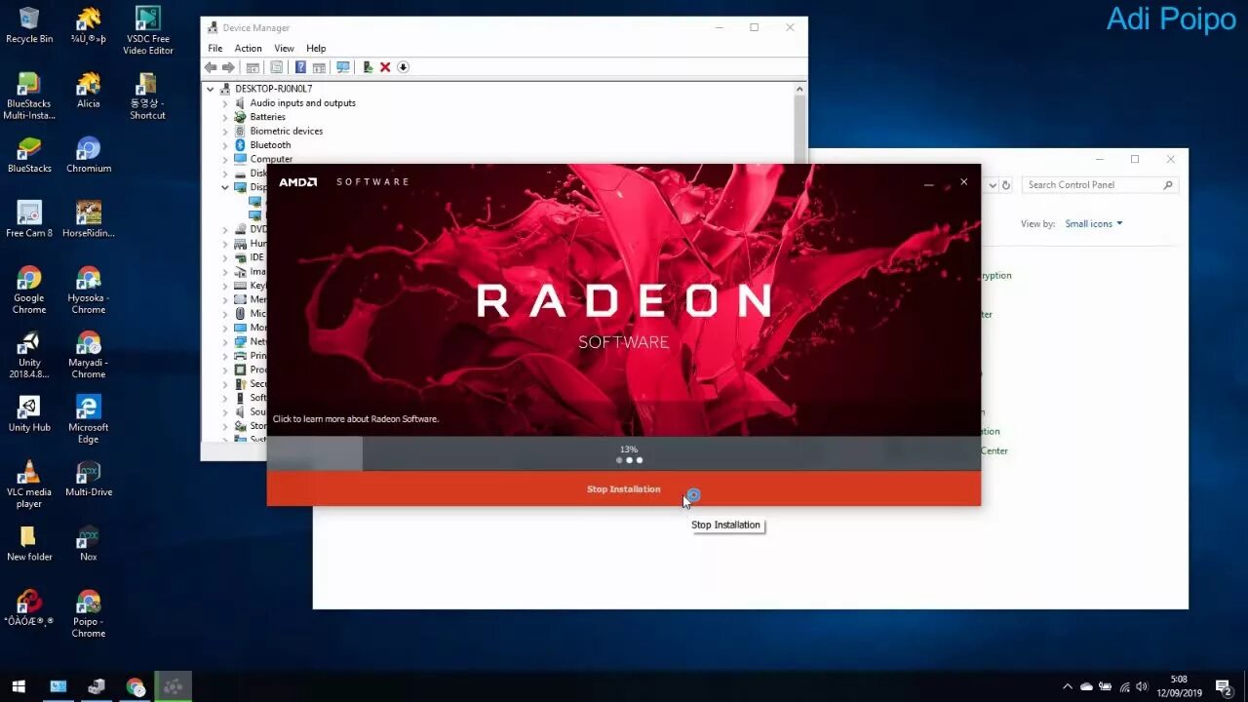Select the Google Chrome desktop icon

pos(29,291)
